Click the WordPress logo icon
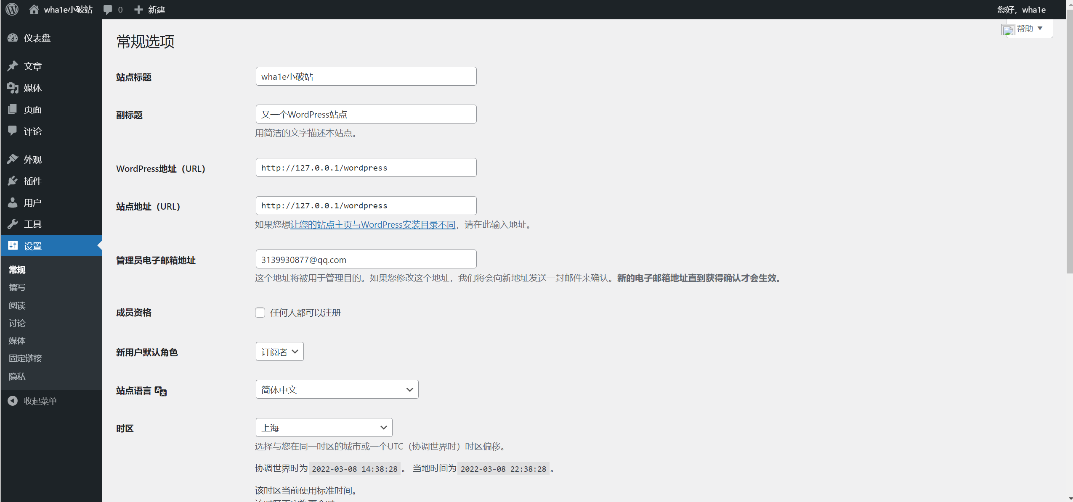This screenshot has height=502, width=1073. tap(12, 9)
